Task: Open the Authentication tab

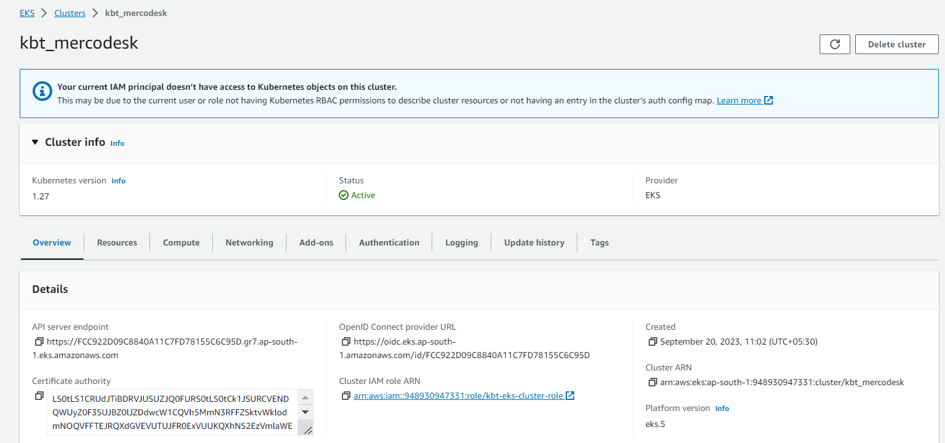Action: click(389, 242)
